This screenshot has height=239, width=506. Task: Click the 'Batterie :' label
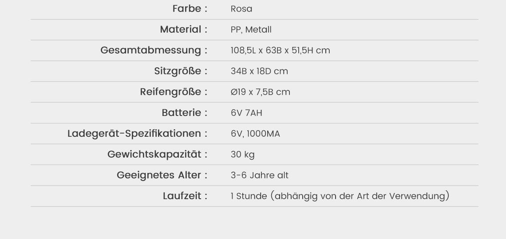185,113
